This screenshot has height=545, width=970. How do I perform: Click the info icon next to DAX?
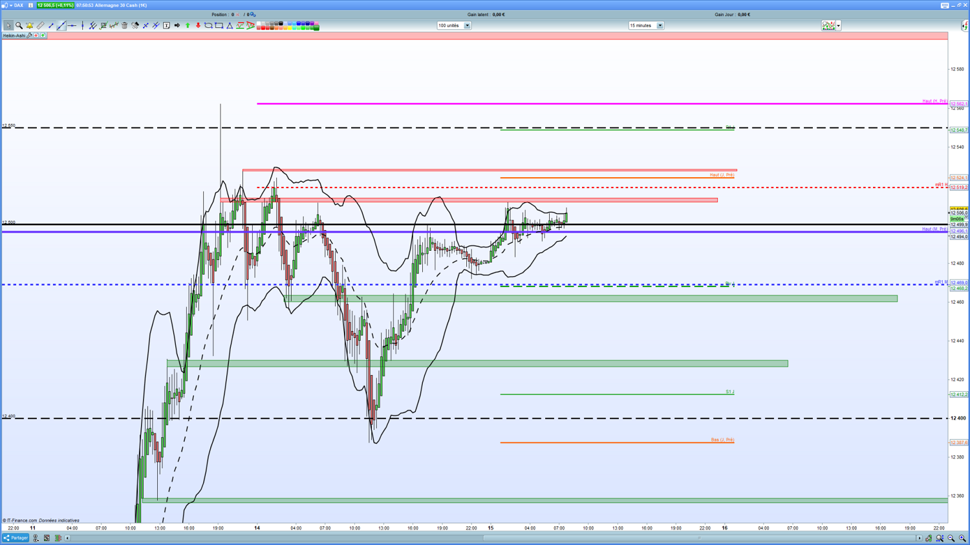[30, 5]
